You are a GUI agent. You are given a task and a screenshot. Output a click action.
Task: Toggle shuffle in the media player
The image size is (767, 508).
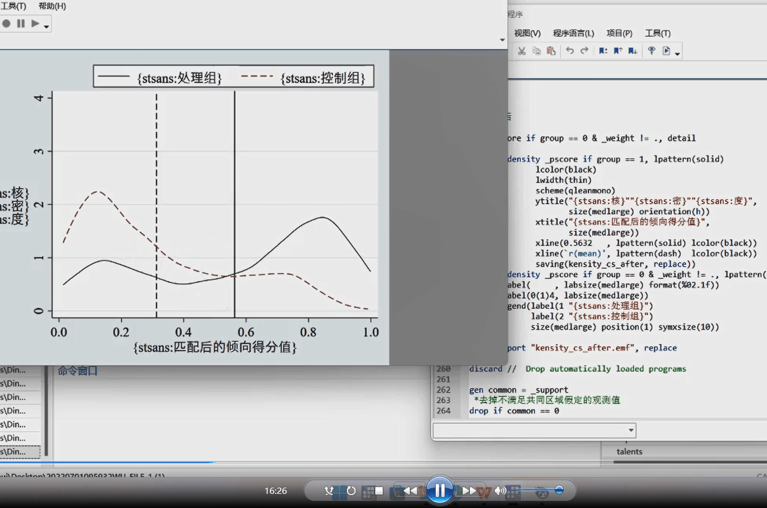329,490
